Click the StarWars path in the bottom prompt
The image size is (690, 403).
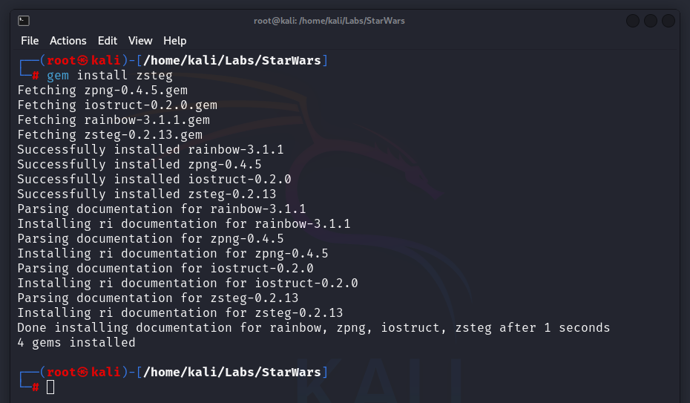click(291, 372)
